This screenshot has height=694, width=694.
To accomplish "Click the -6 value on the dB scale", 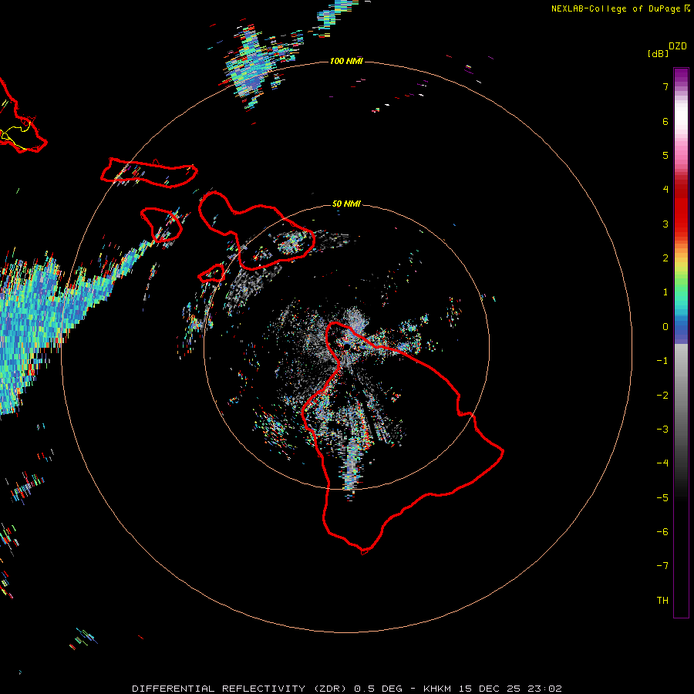I will [x=662, y=532].
